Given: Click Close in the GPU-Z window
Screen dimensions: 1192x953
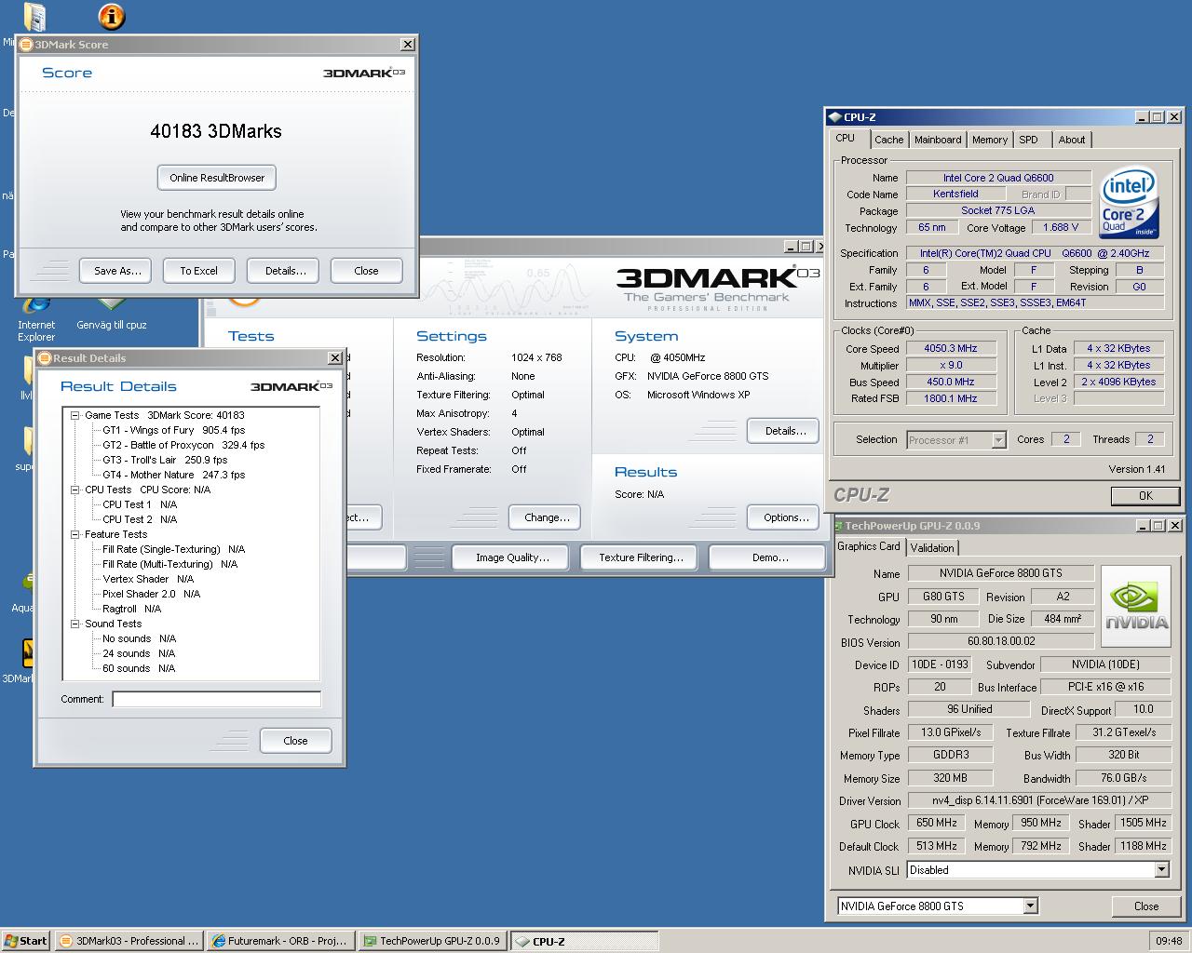Looking at the screenshot, I should (x=1145, y=906).
